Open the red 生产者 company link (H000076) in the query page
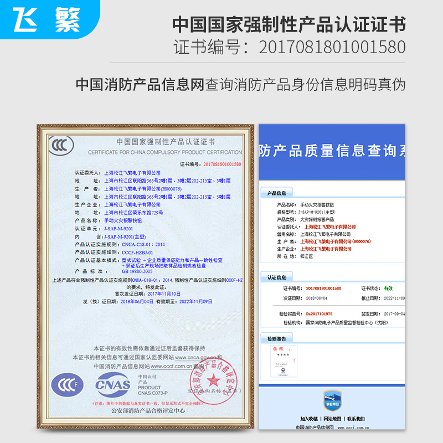This screenshot has height=443, width=443. click(x=336, y=241)
